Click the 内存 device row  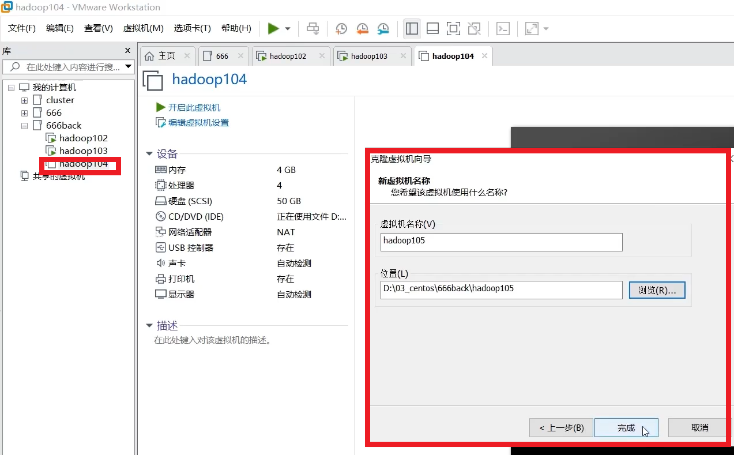click(251, 170)
